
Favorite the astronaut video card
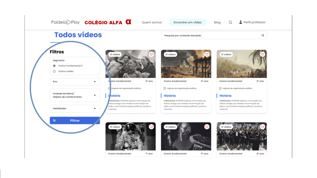coord(151,127)
